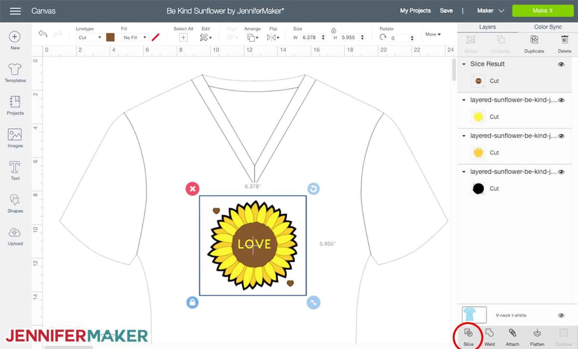Create a New canvas project
The width and height of the screenshot is (578, 349).
[x=15, y=40]
